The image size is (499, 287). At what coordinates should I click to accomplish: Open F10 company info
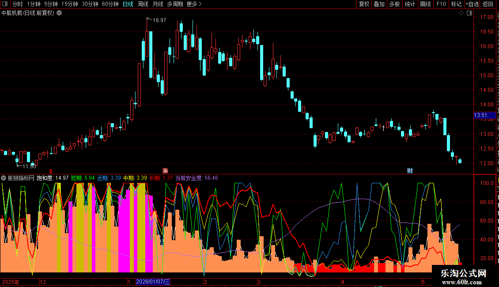(441, 4)
